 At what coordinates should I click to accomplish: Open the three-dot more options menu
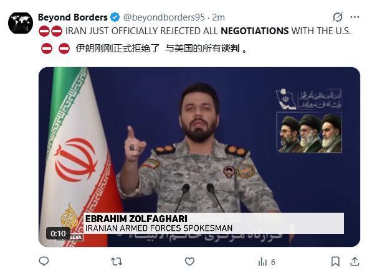pyautogui.click(x=355, y=17)
